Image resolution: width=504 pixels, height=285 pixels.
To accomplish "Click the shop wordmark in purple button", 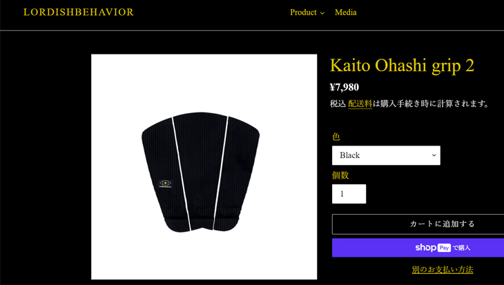I will (425, 248).
